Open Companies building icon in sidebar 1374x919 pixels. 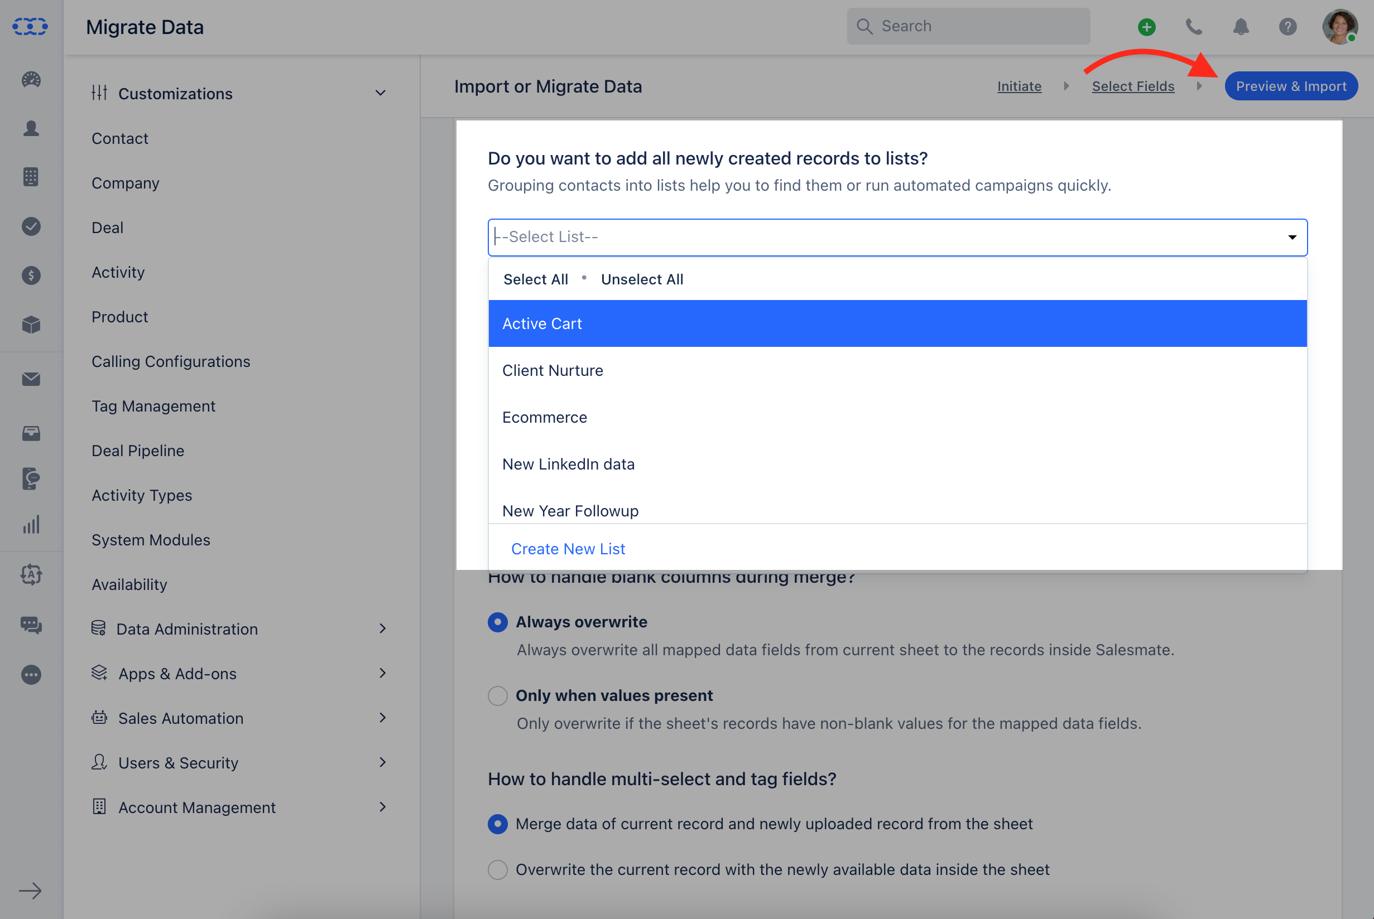tap(31, 176)
